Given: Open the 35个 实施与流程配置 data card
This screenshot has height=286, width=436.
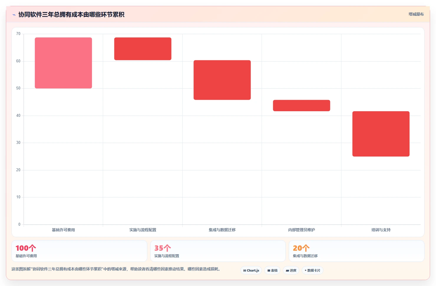Looking at the screenshot, I should pyautogui.click(x=218, y=251).
